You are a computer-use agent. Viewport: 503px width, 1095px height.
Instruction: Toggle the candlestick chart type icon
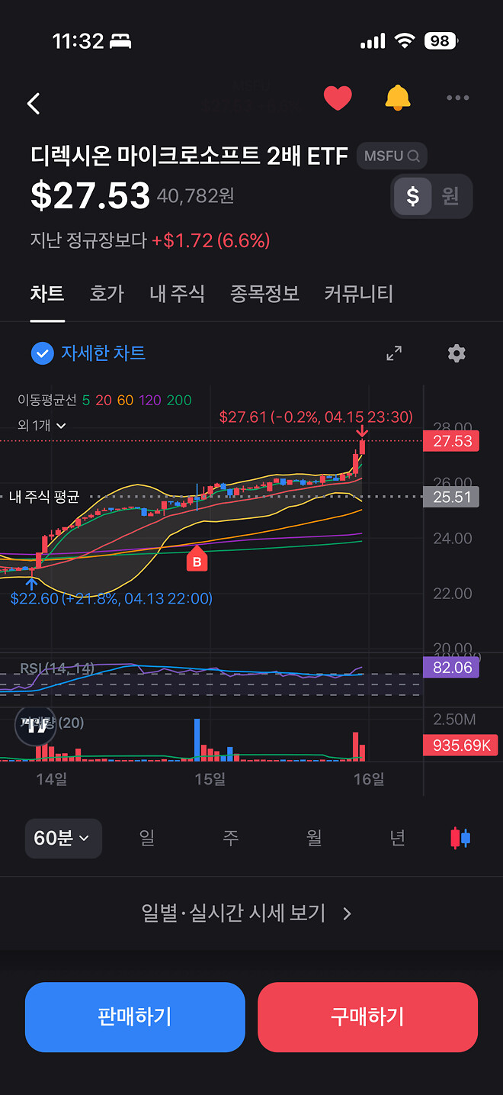460,838
